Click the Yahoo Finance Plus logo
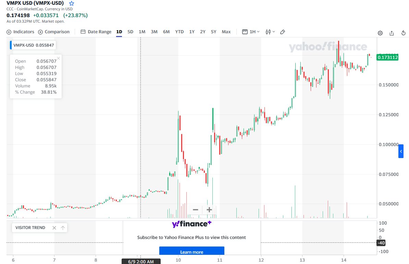Screen dimensions: 409x264 pyautogui.click(x=192, y=224)
